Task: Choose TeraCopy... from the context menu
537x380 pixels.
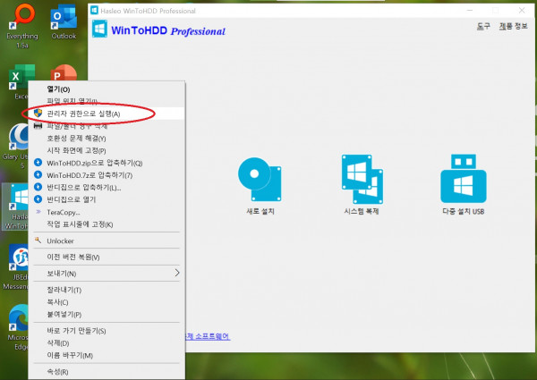Action: 107,212
